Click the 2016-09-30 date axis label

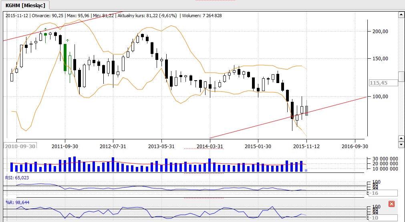tap(355, 146)
